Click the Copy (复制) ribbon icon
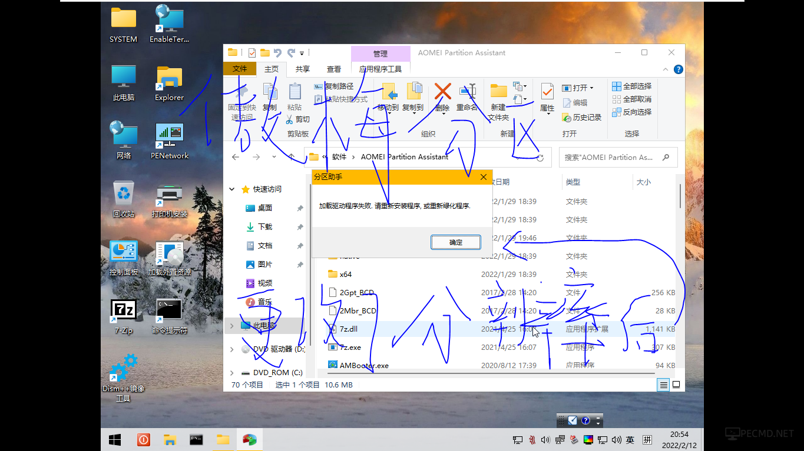 (x=270, y=92)
